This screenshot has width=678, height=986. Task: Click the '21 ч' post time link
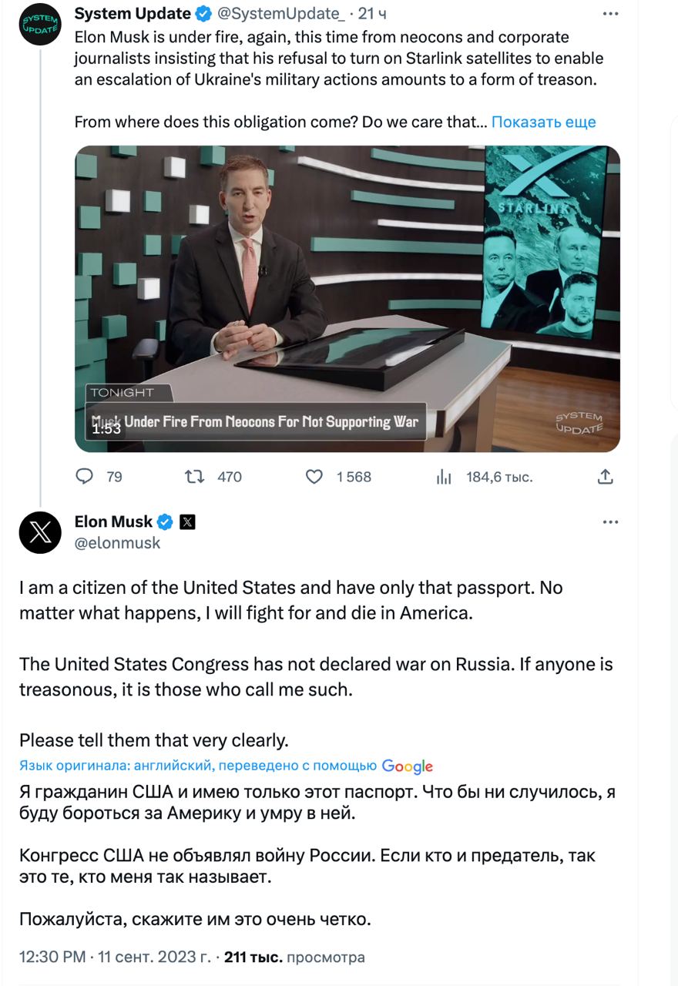372,13
